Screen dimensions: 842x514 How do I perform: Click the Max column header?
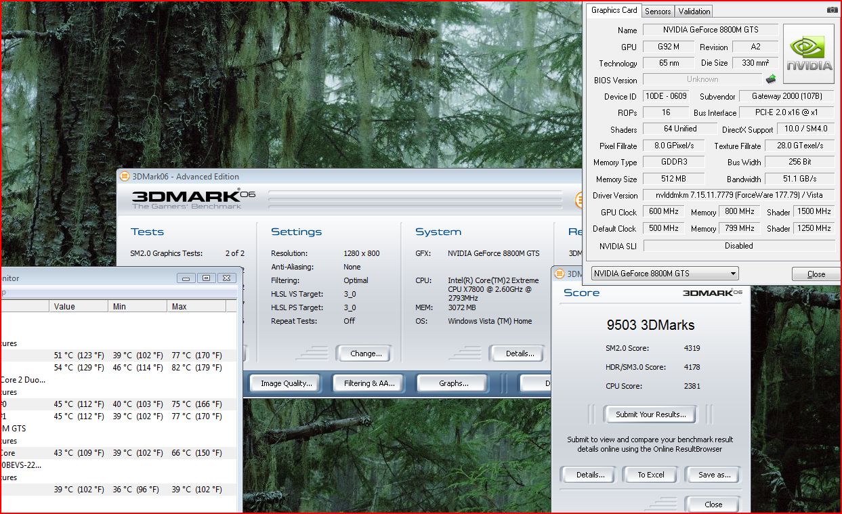196,306
